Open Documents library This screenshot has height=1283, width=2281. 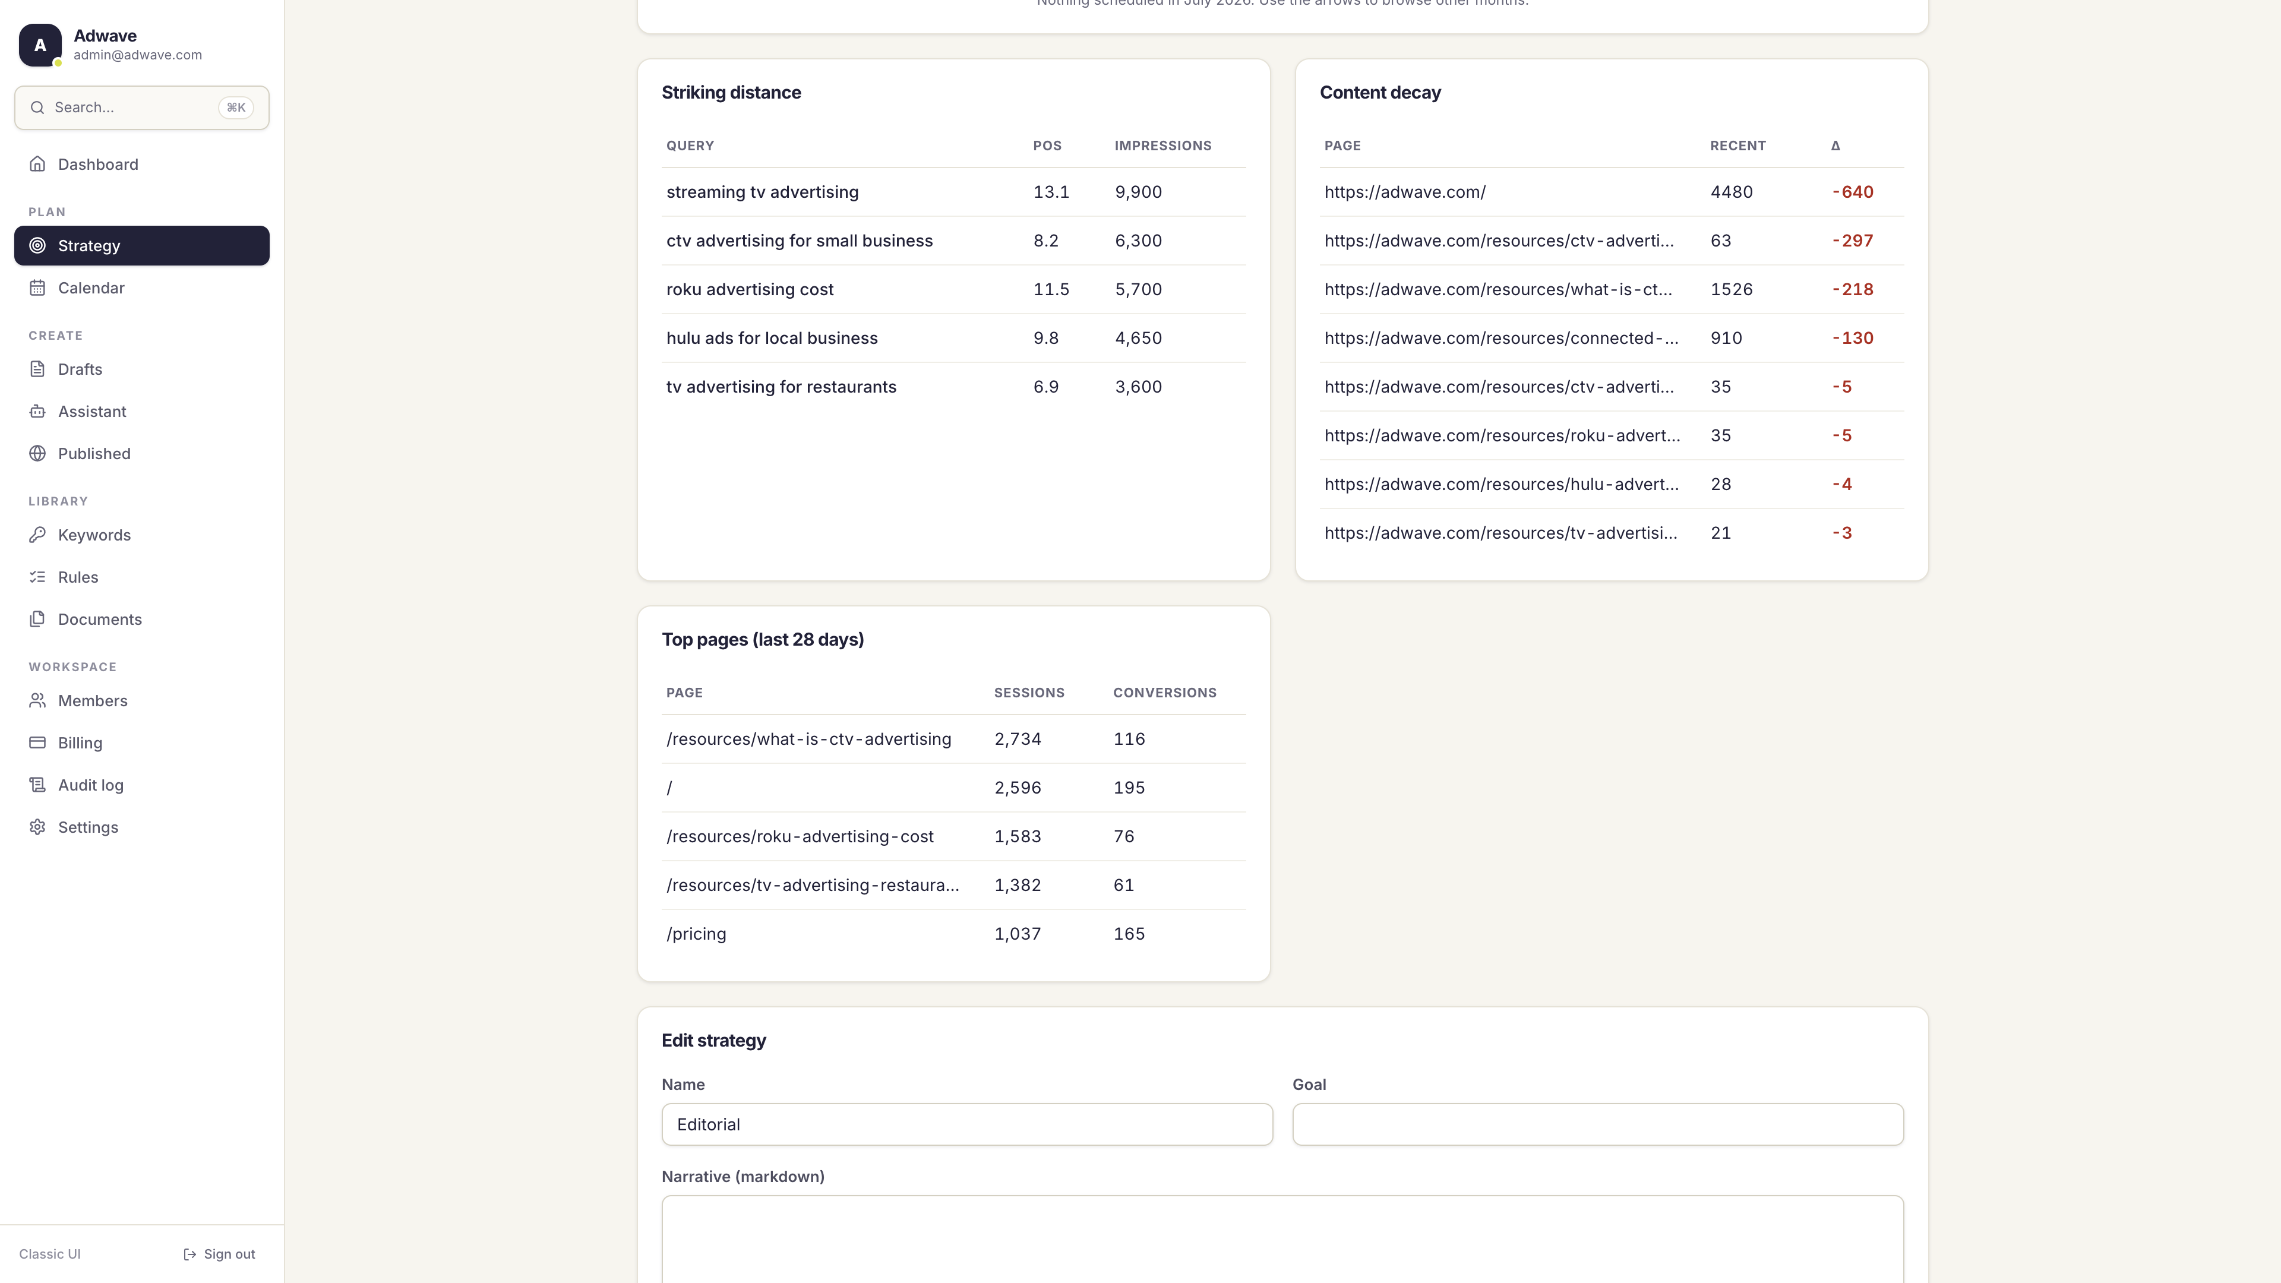142,619
